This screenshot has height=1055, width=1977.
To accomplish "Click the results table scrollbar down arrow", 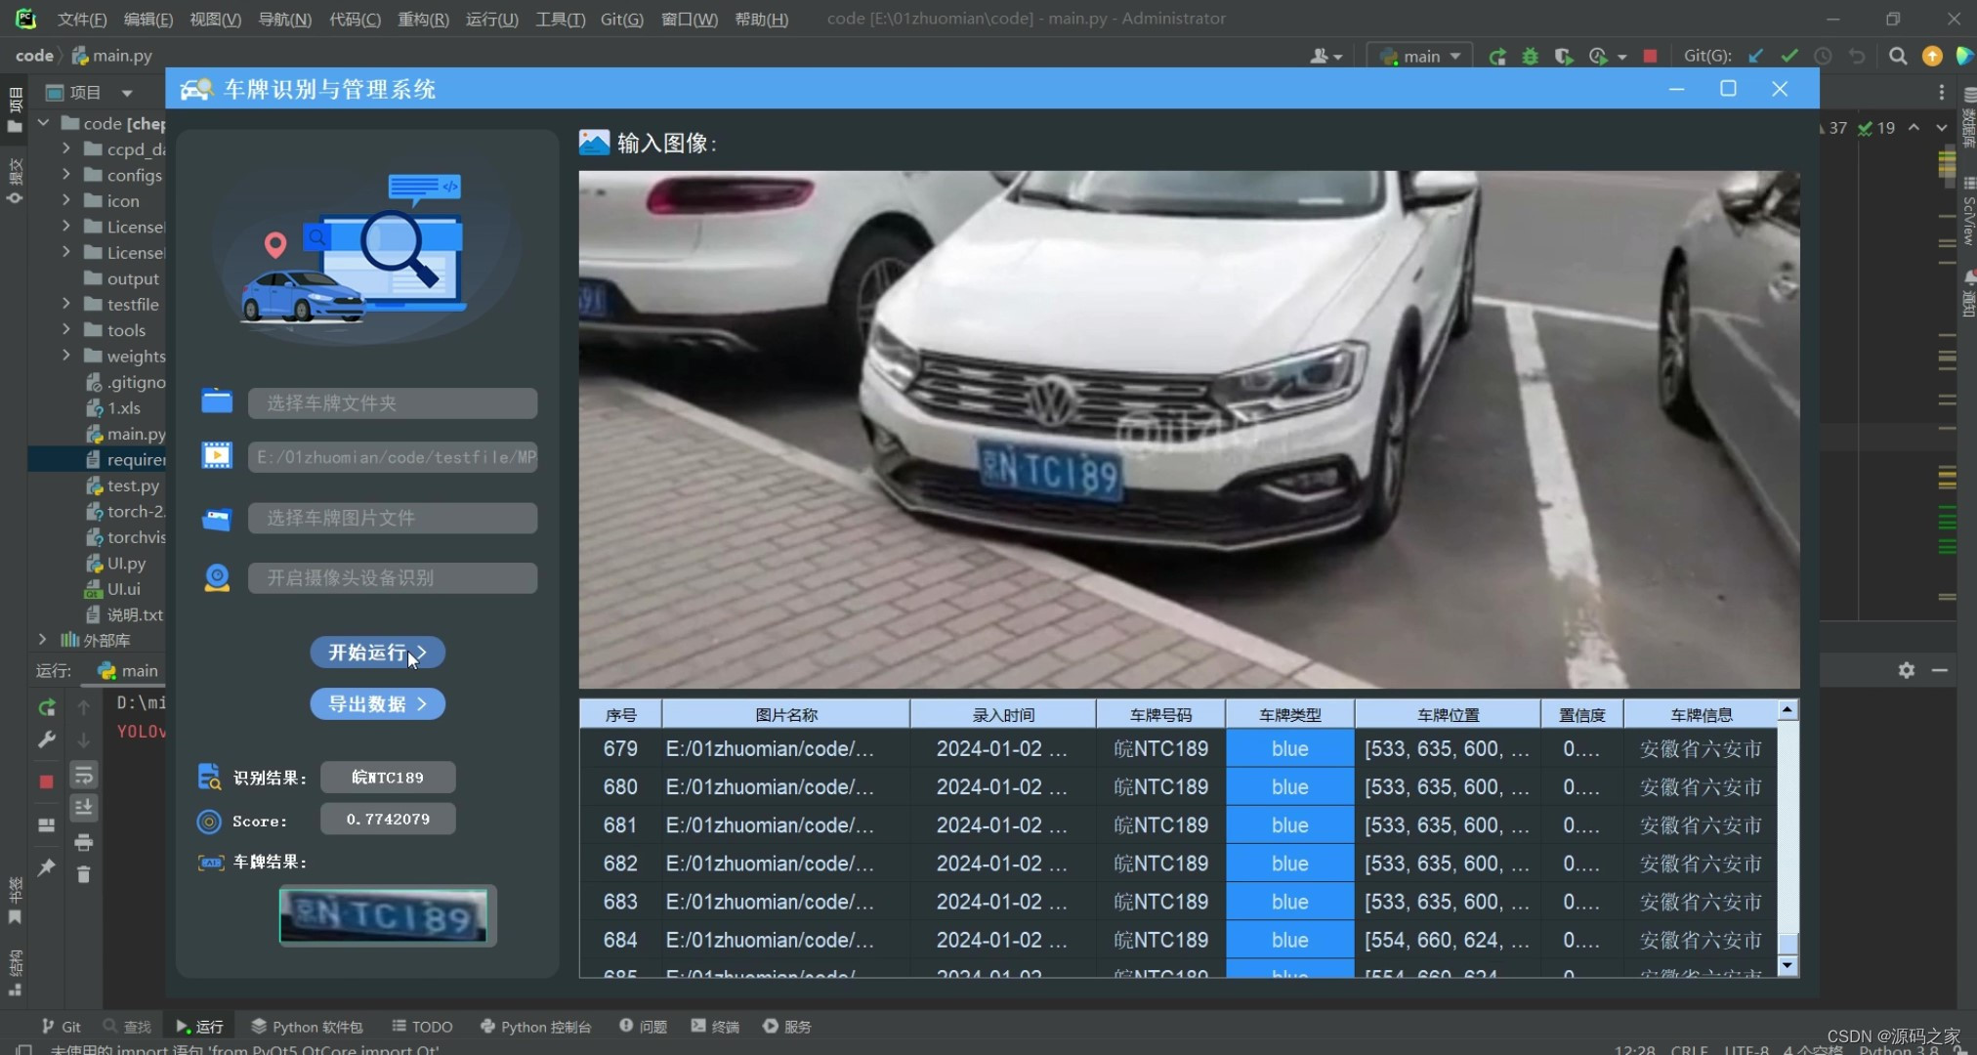I will [x=1788, y=966].
